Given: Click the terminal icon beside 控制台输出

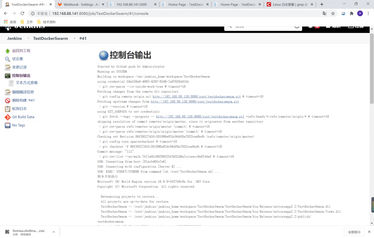Looking at the screenshot, I should (8, 76).
